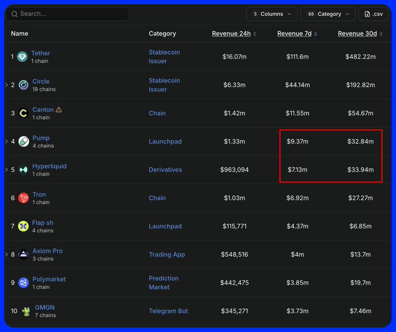Open the Canton protocol link
Image resolution: width=396 pixels, height=332 pixels.
(x=43, y=110)
